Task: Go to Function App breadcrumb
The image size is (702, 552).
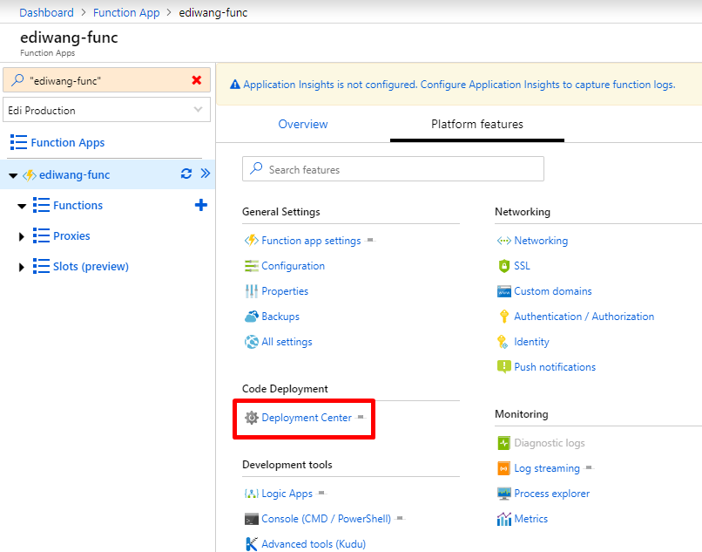Action: tap(126, 12)
